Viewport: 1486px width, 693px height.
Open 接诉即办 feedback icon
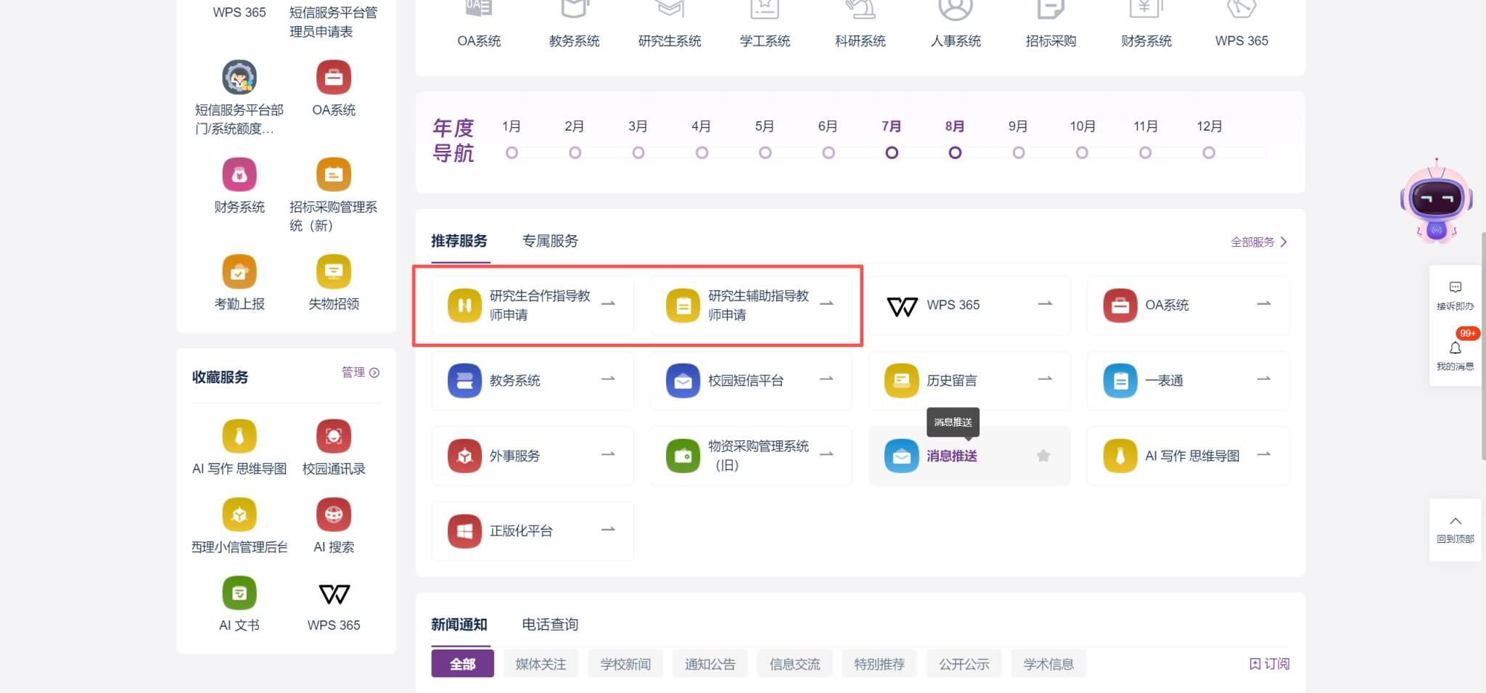(1455, 287)
